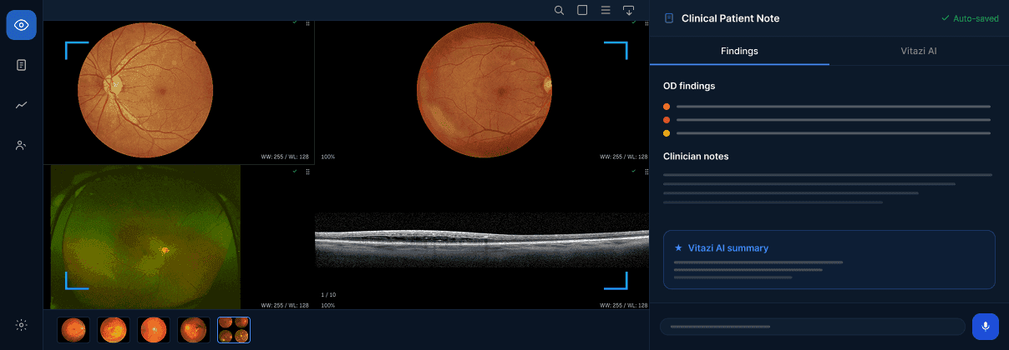The height and width of the screenshot is (350, 1009).
Task: Click 100% zoom label in top-right pane
Action: pos(328,157)
